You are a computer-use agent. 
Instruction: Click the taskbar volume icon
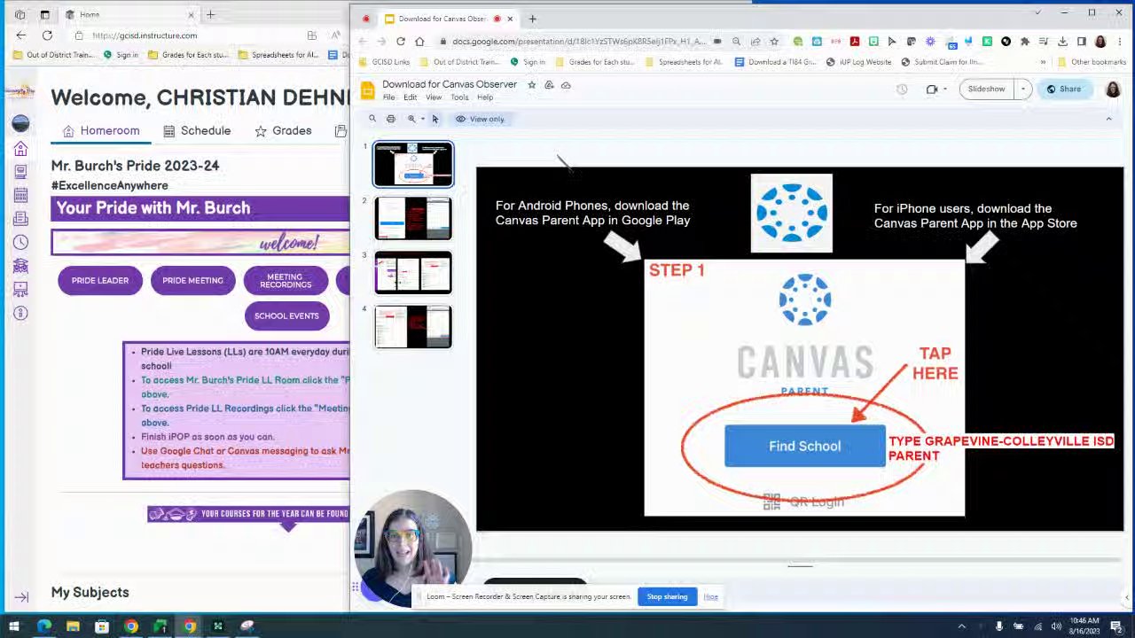(1056, 627)
